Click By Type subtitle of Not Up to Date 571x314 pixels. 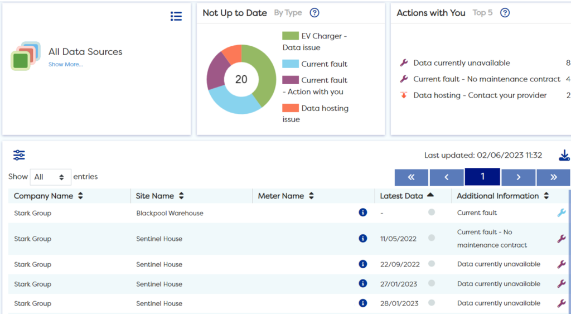(x=288, y=13)
